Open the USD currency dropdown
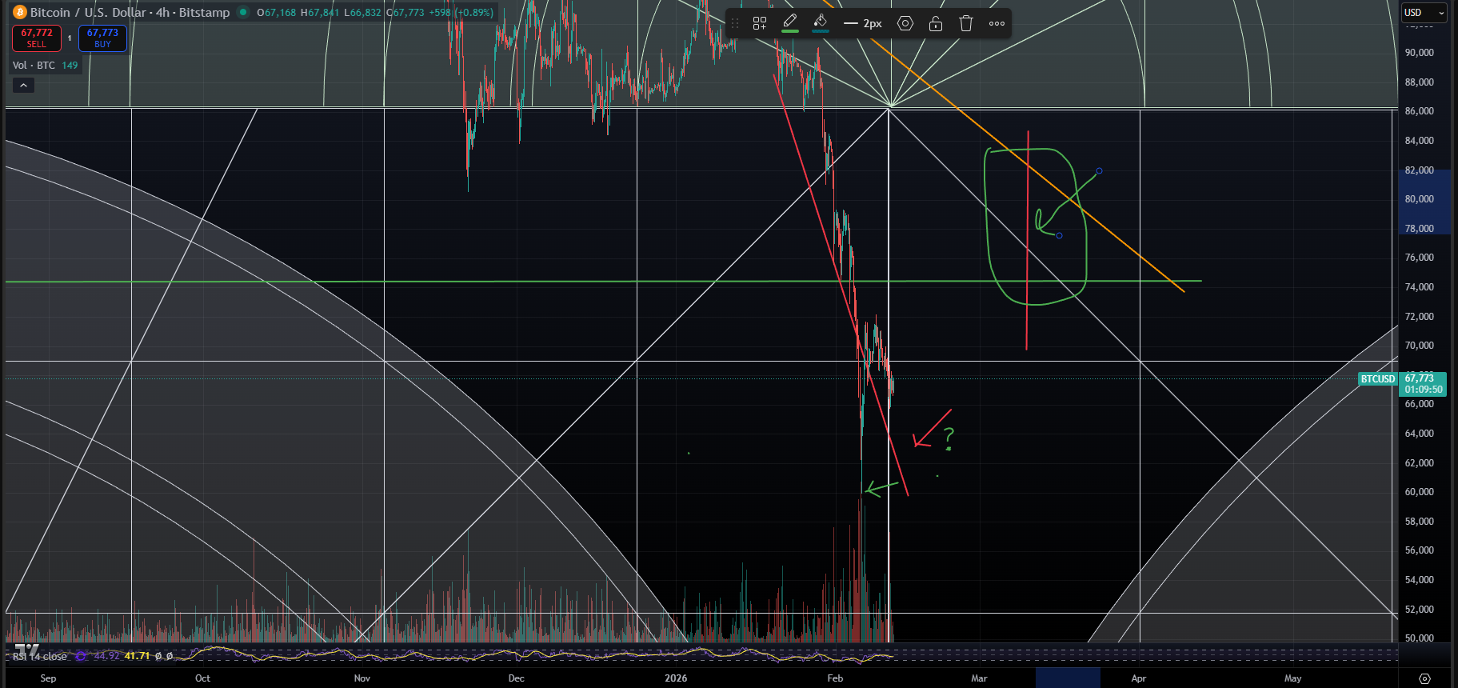Image resolution: width=1458 pixels, height=688 pixels. click(x=1424, y=12)
